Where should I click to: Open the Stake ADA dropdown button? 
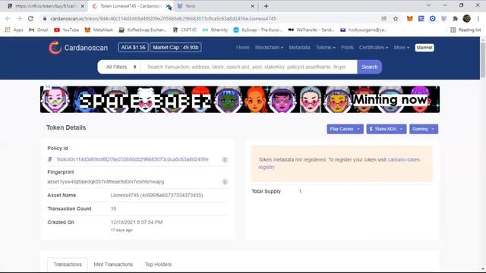point(387,129)
